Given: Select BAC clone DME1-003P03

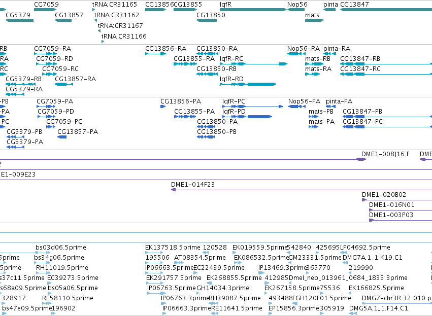Looking at the screenshot, I should [401, 220].
